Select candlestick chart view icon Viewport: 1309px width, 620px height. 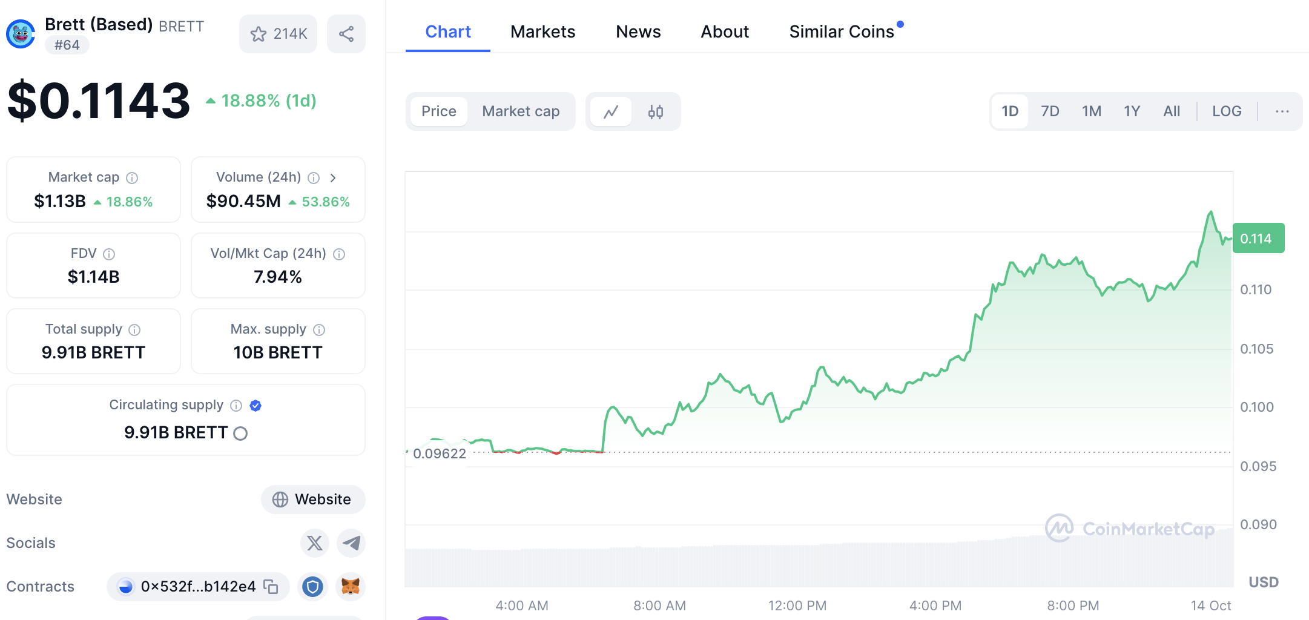pos(656,111)
